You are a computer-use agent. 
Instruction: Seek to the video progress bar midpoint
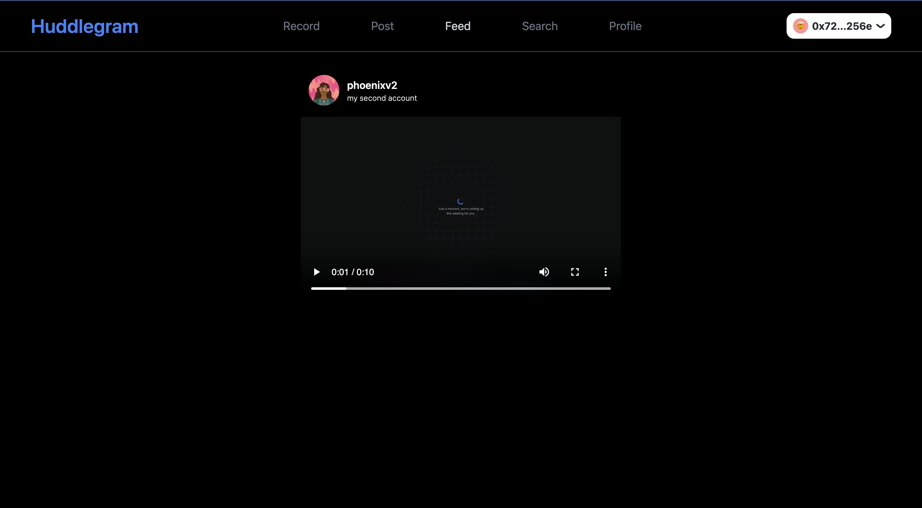(461, 288)
